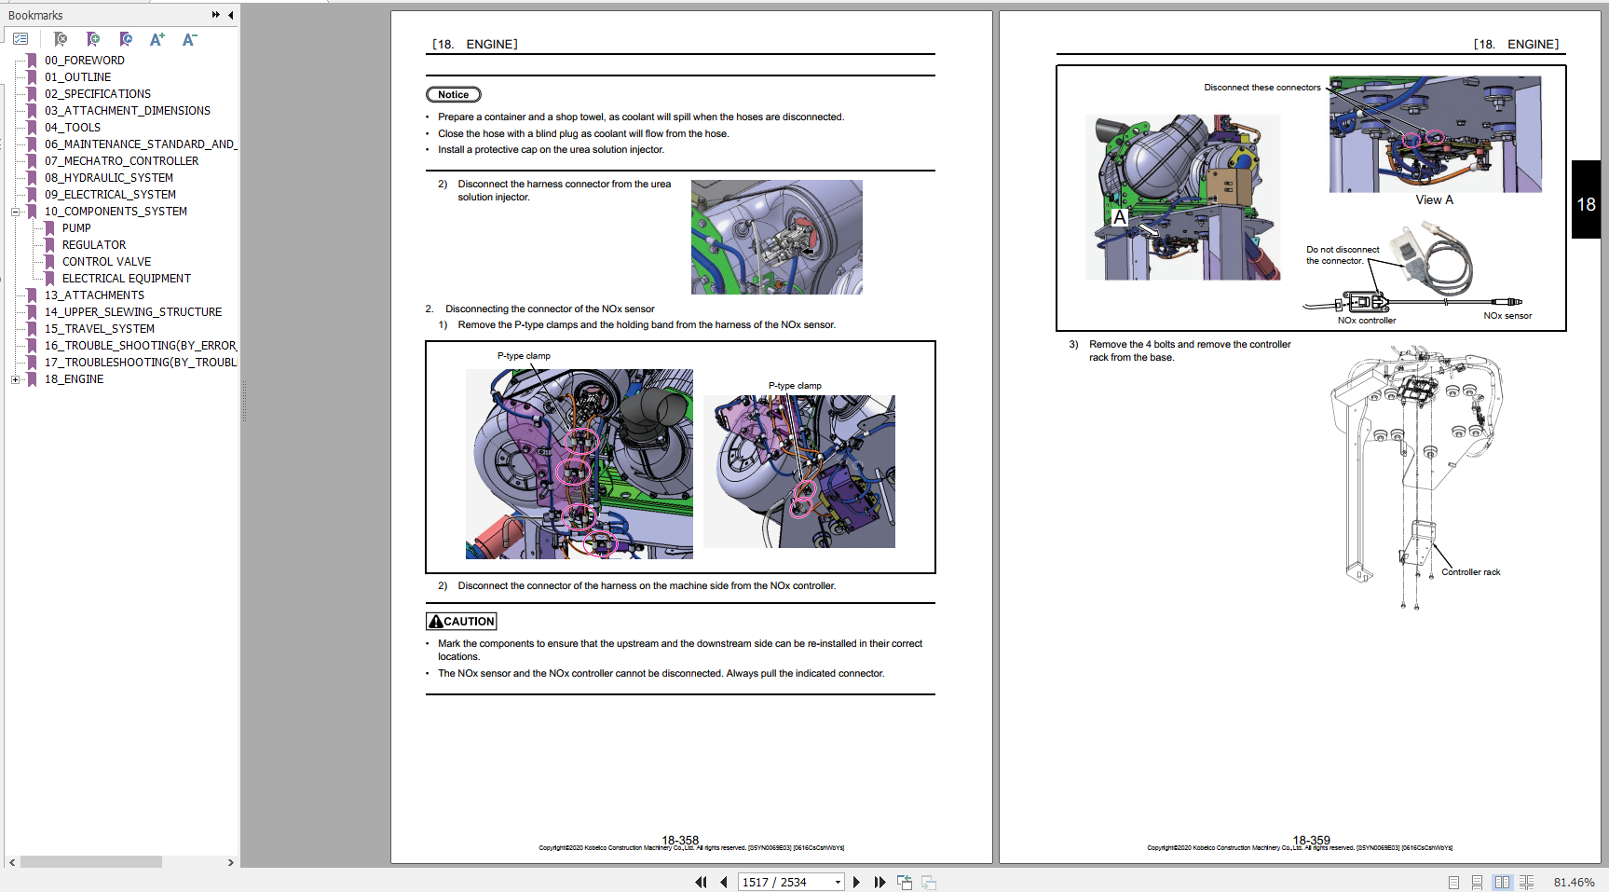Screen dimensions: 1609x892
Task: Decrease bookmark text size with A-
Action: (x=190, y=39)
